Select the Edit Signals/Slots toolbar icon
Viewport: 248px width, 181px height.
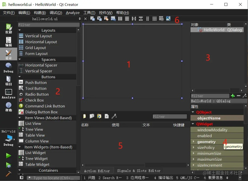pyautogui.click(x=99, y=19)
